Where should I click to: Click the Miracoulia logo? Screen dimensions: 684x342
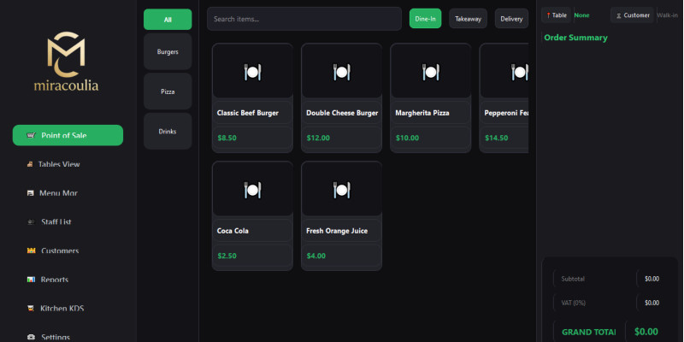[x=66, y=62]
